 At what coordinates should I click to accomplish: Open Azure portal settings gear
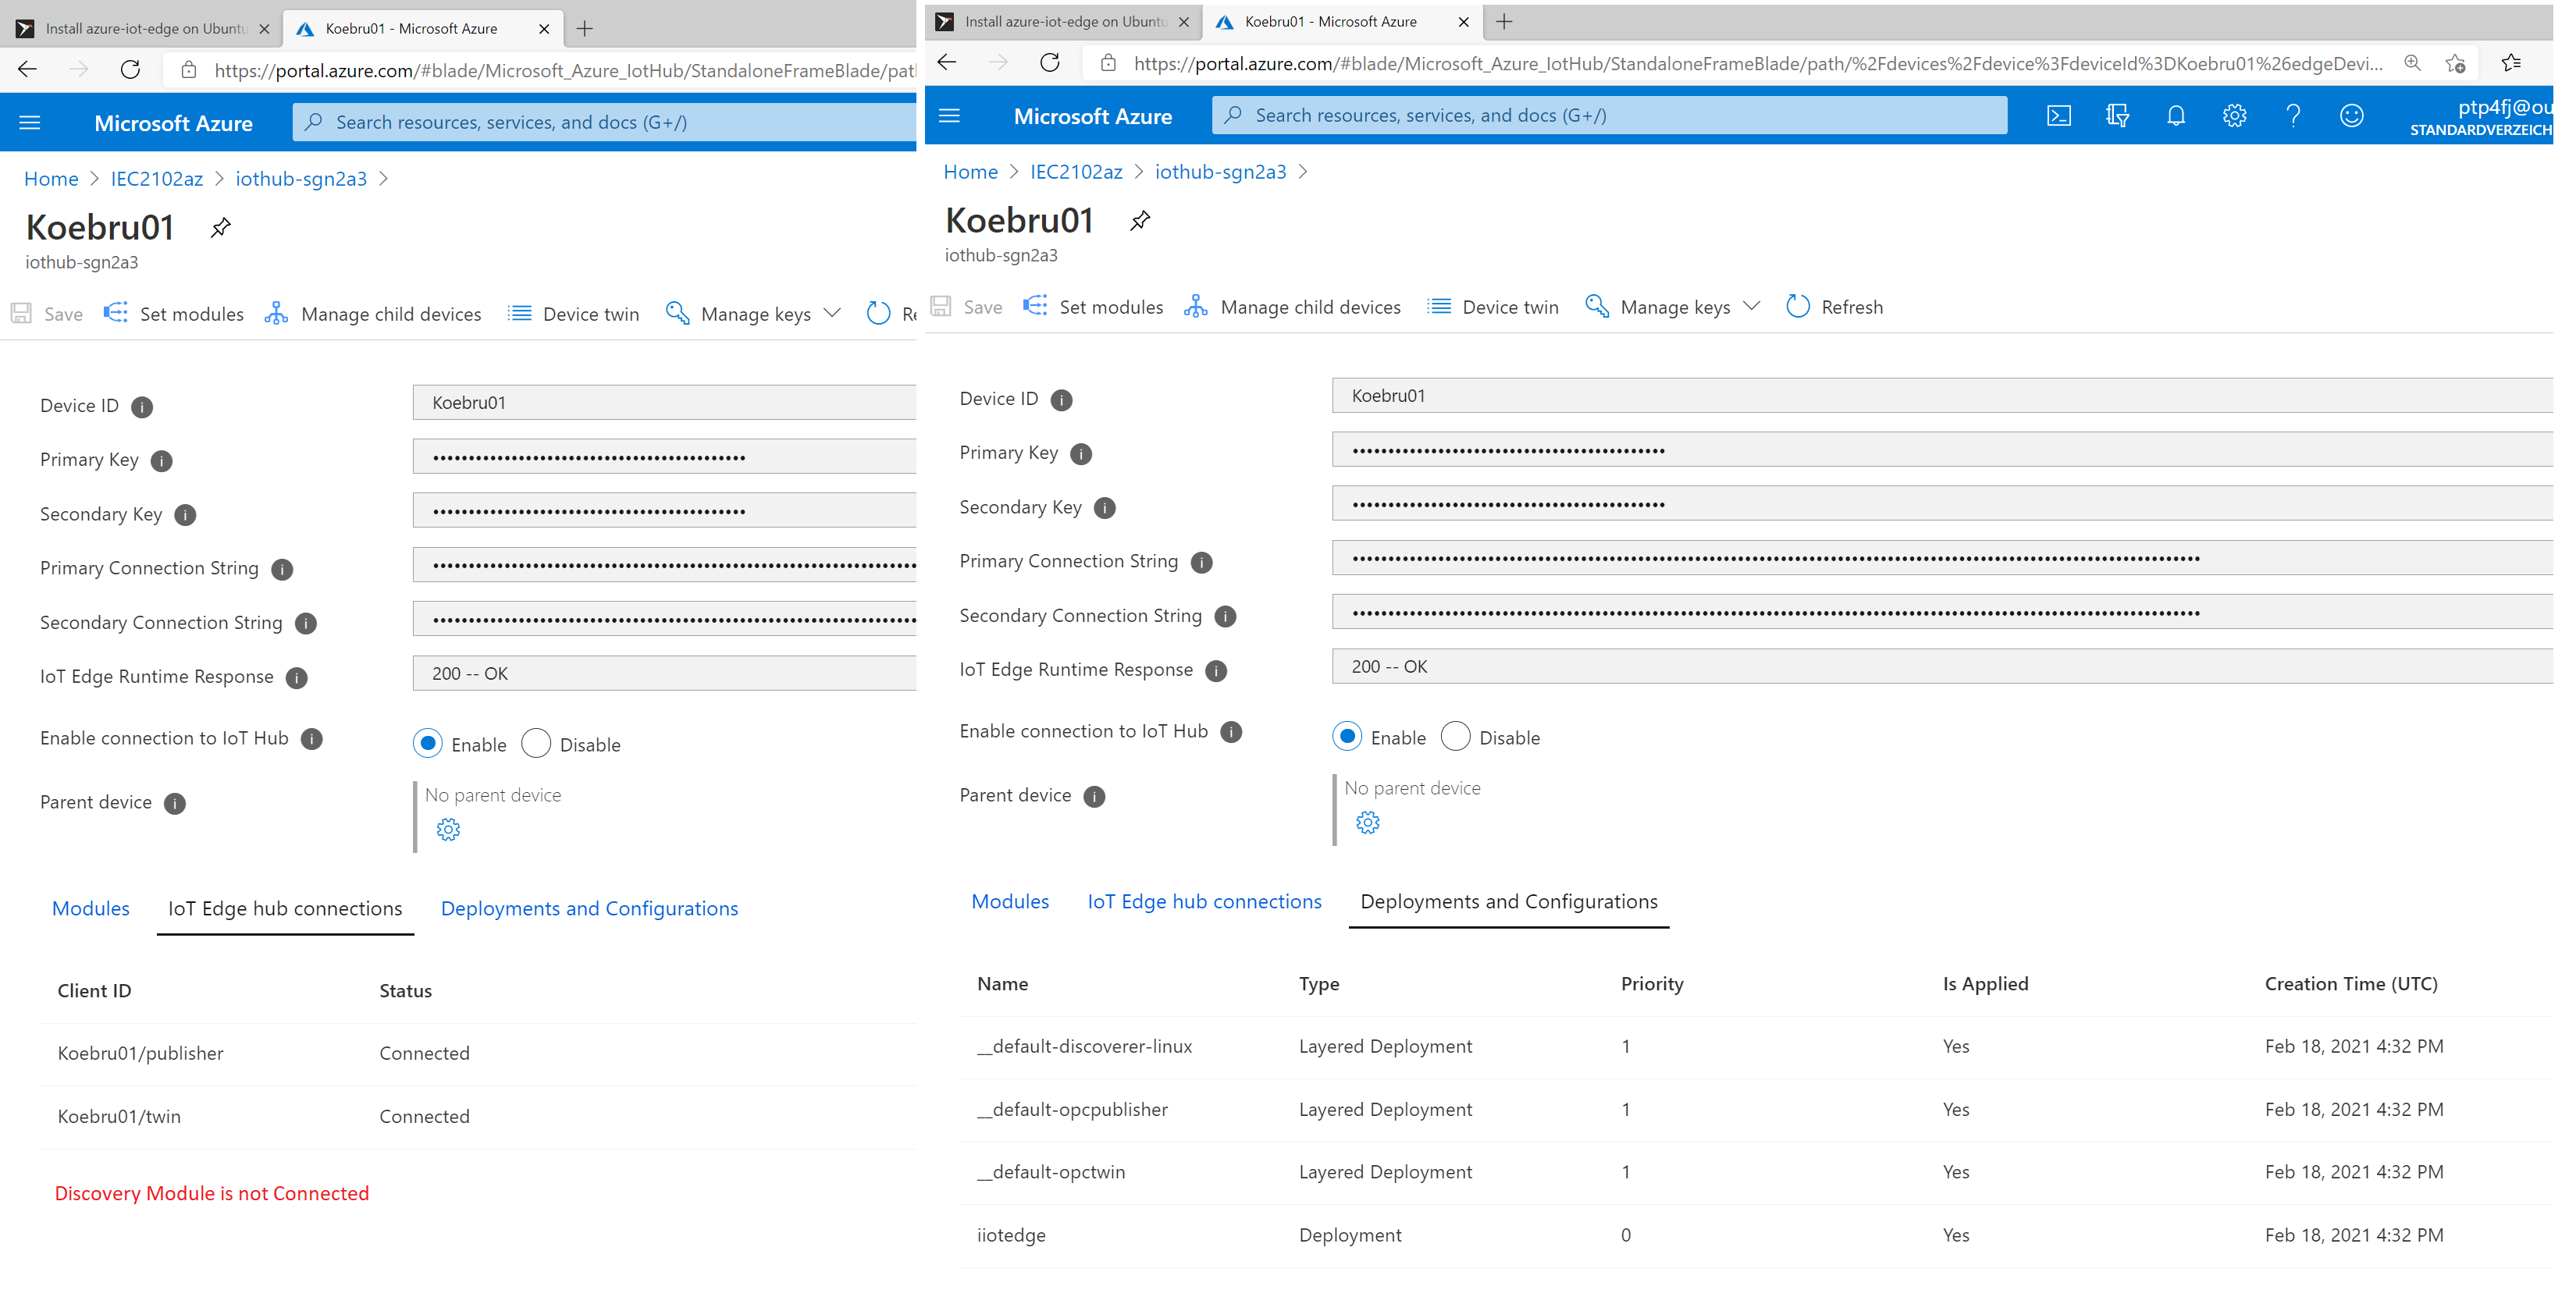(2234, 116)
